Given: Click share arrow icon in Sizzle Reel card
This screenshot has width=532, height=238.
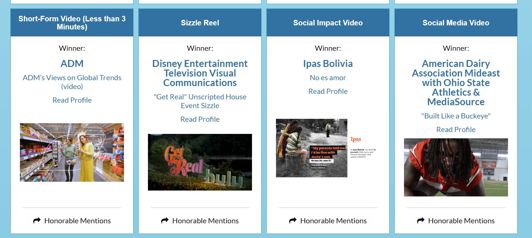Looking at the screenshot, I should pyautogui.click(x=165, y=221).
